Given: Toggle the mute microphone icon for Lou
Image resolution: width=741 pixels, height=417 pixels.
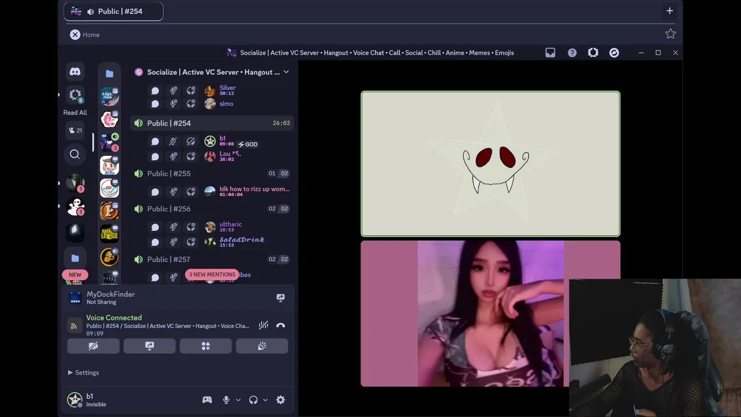Looking at the screenshot, I should 173,156.
